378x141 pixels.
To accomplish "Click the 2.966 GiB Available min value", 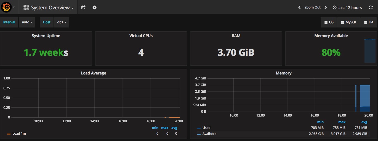I will click(316, 134).
